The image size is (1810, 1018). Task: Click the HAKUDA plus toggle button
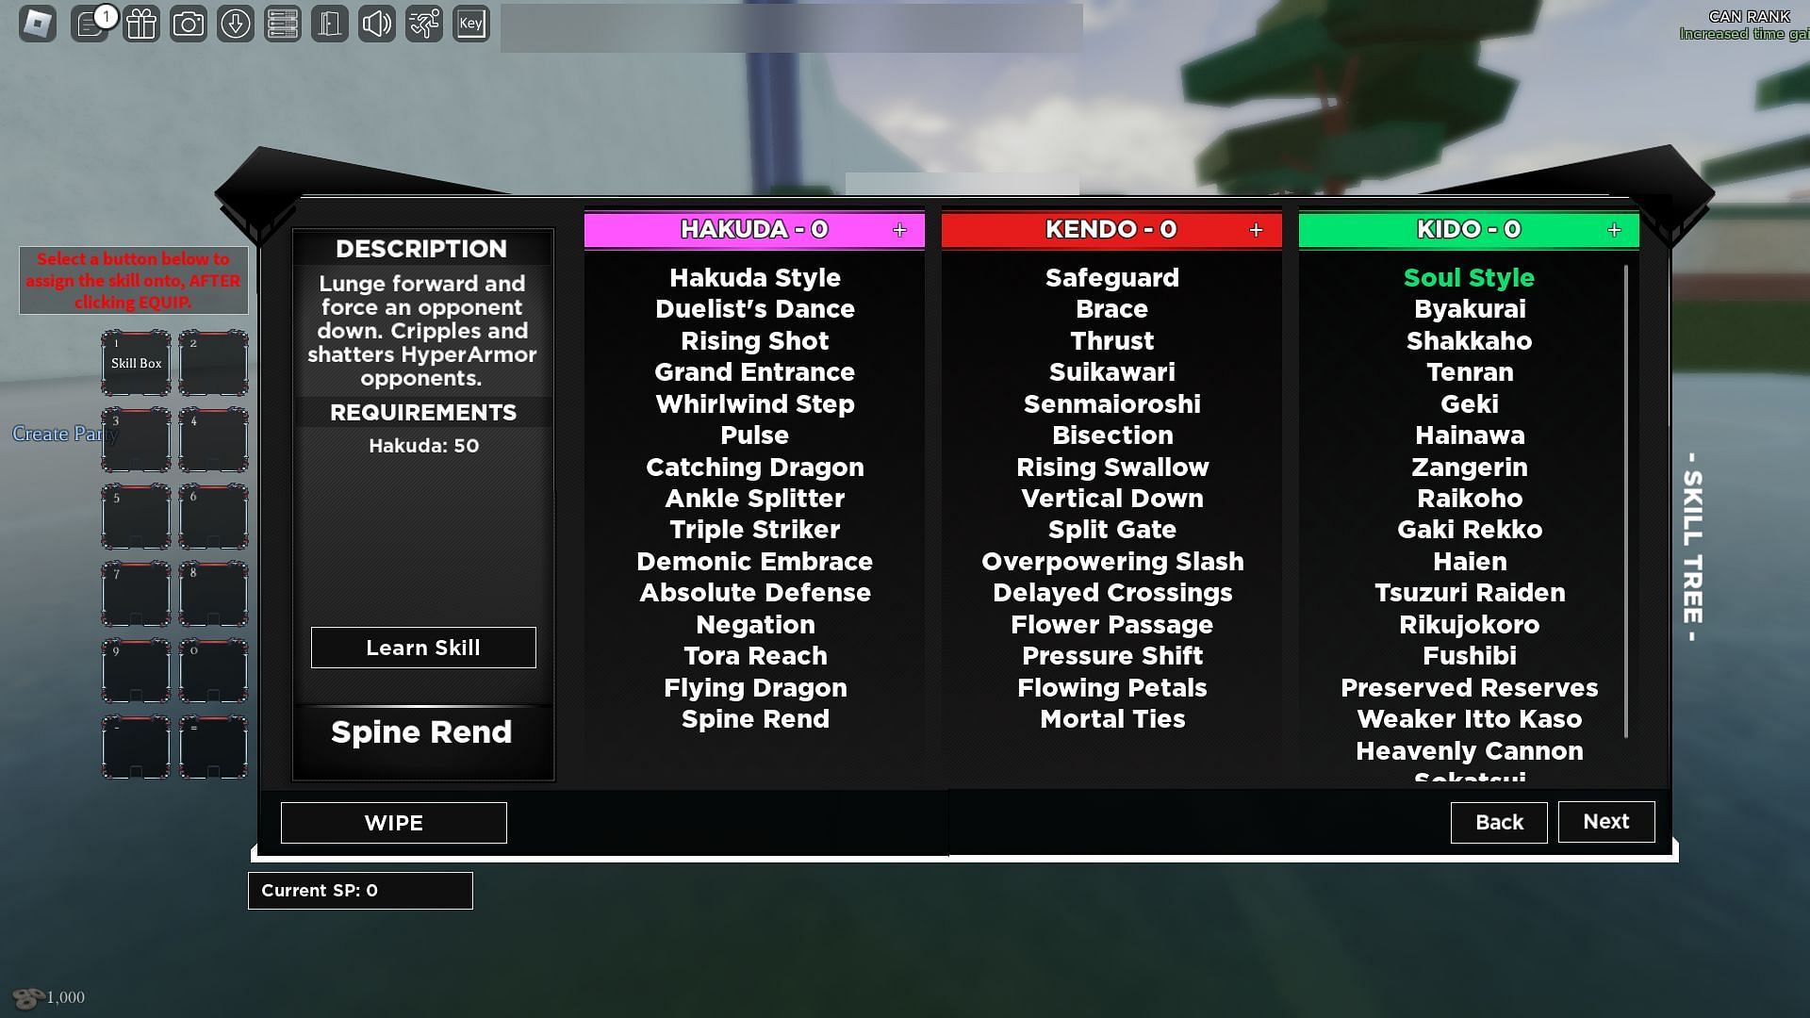(x=898, y=229)
